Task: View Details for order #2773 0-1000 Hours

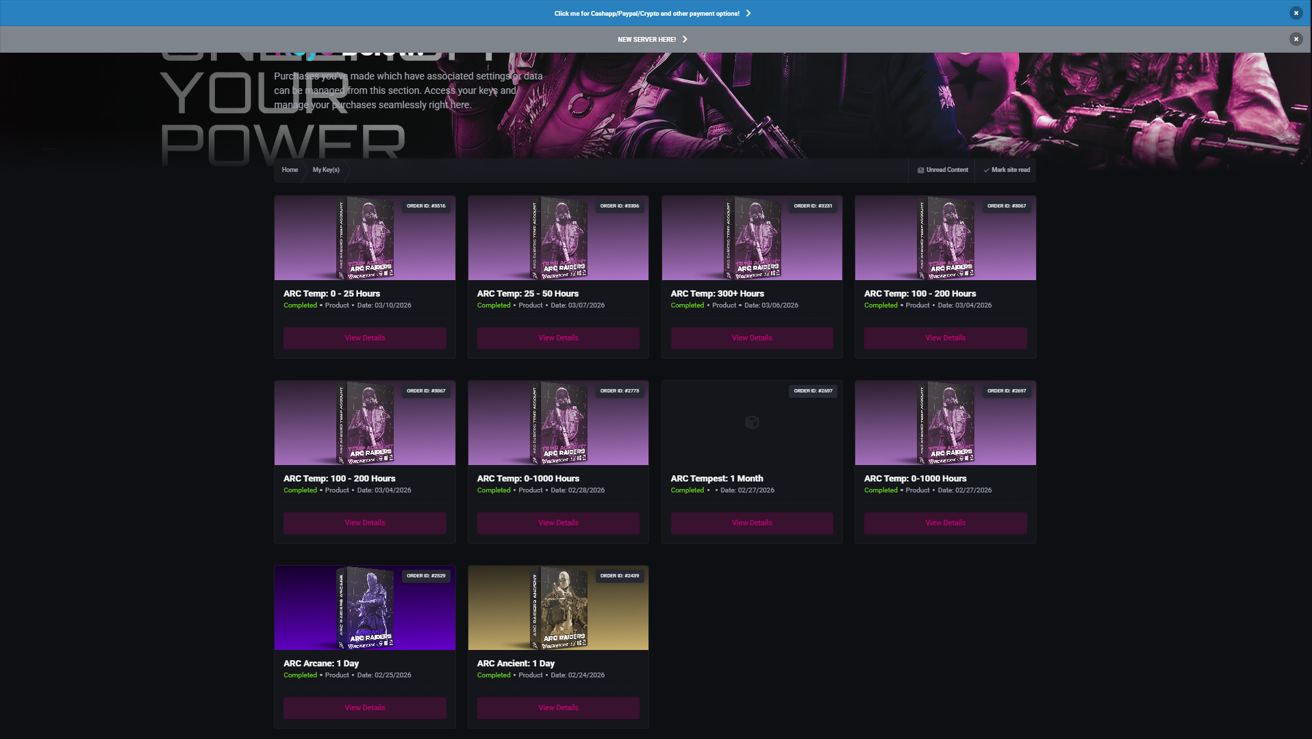Action: 558,523
